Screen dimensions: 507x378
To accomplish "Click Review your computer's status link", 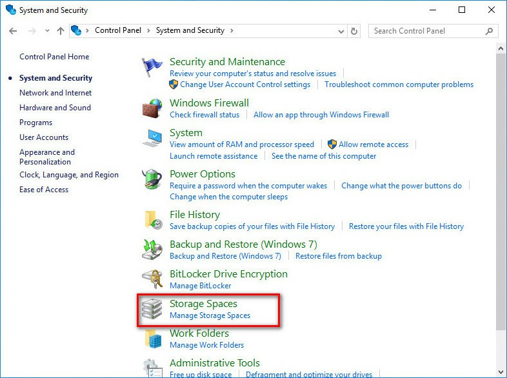I will [253, 74].
